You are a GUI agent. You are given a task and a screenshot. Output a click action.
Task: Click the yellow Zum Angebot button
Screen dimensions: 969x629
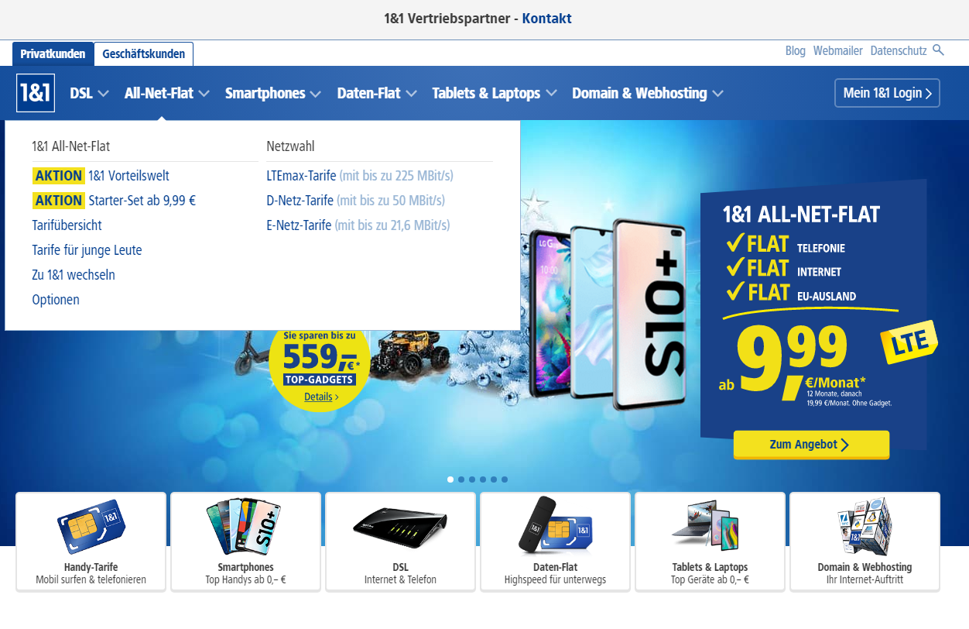click(811, 445)
